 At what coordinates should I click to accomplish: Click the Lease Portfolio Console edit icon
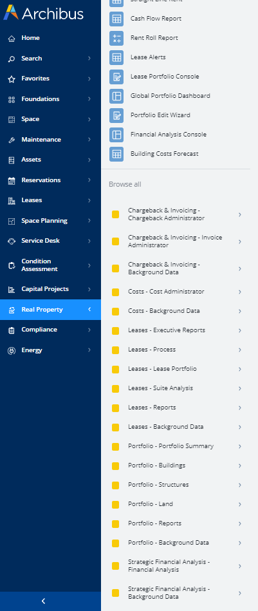(x=116, y=77)
